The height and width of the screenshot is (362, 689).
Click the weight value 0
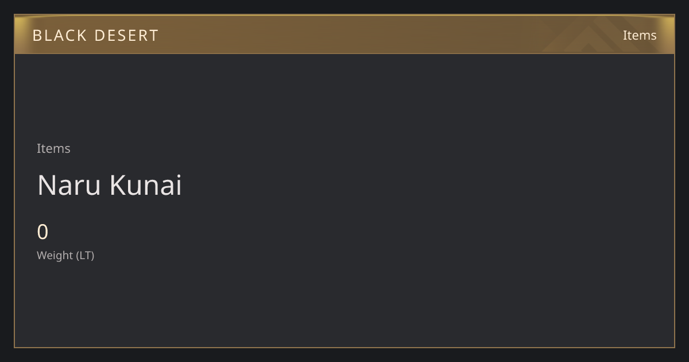pyautogui.click(x=42, y=232)
